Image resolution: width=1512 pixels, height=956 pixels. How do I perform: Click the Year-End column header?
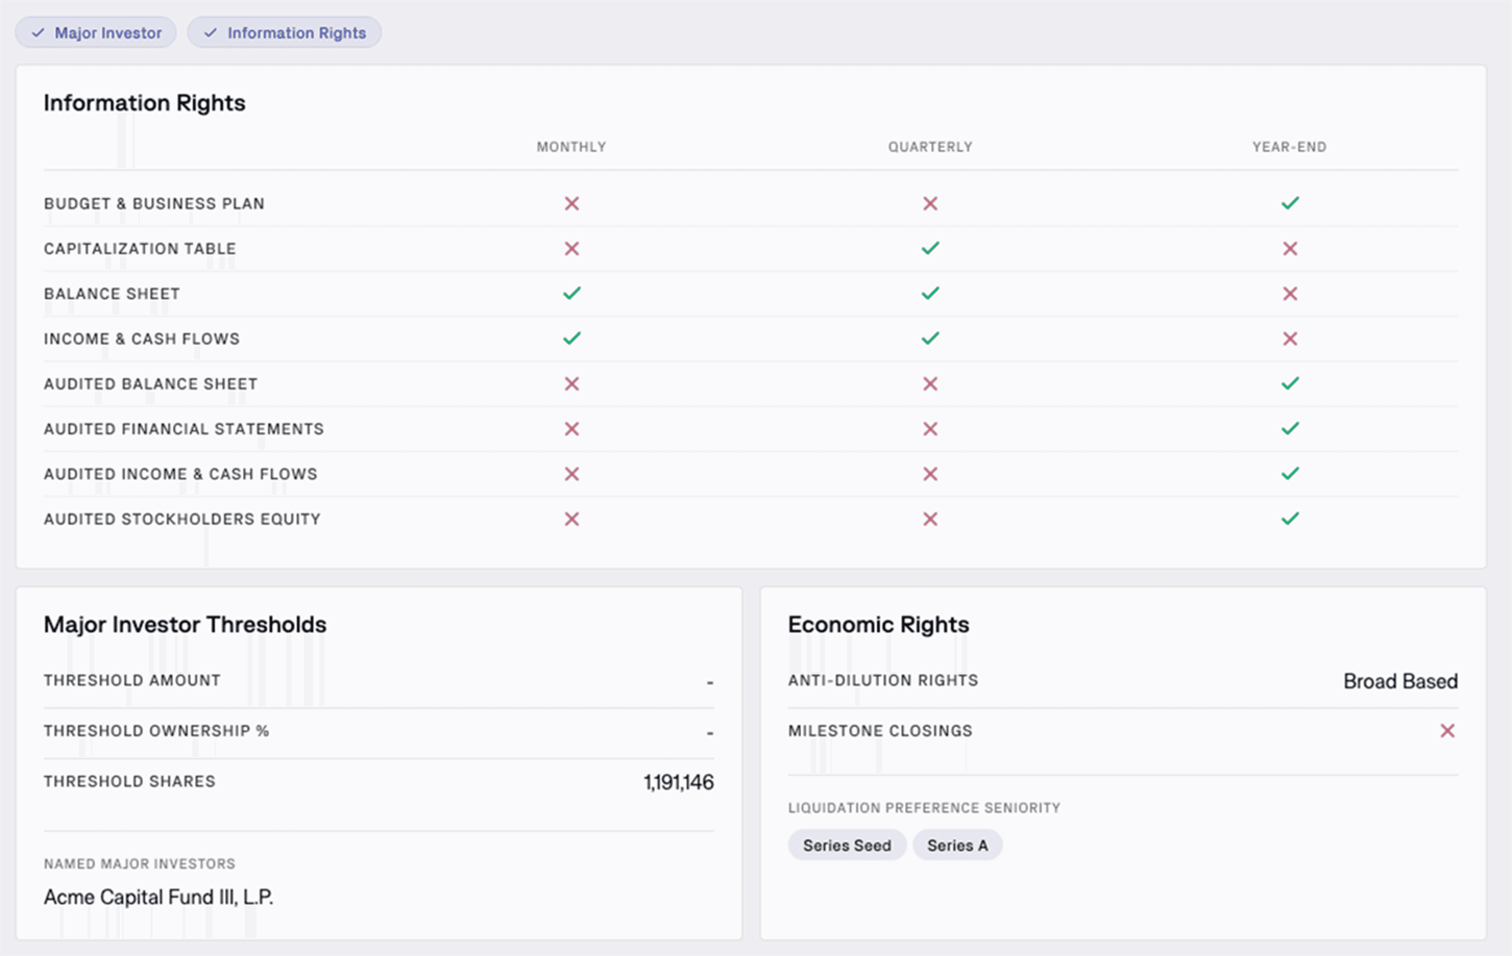click(1289, 147)
